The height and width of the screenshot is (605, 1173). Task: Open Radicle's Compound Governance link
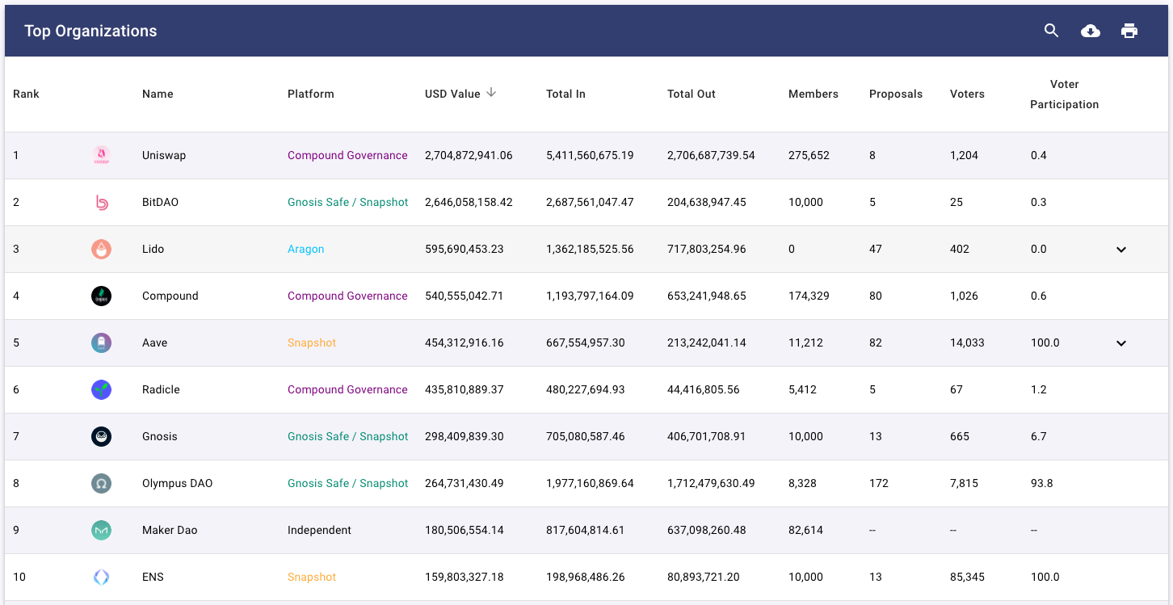[x=347, y=389]
